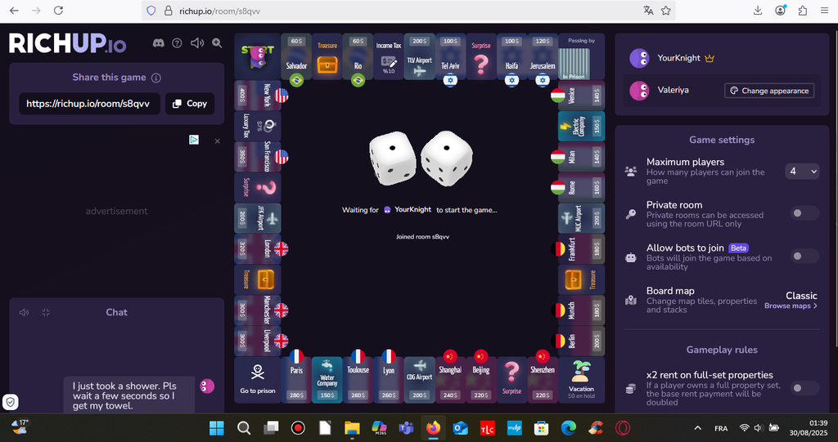Click the privacy shield icon
Image resolution: width=838 pixels, height=442 pixels.
(11, 402)
